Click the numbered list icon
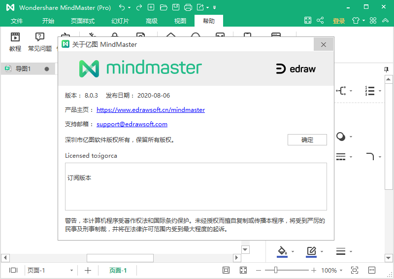Image resolution: width=394 pixels, height=279 pixels. coord(370,91)
